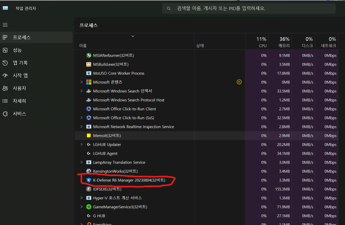Click the MSBuild.exe process icon
Viewport: 345px width, 225px height.
tap(89, 64)
